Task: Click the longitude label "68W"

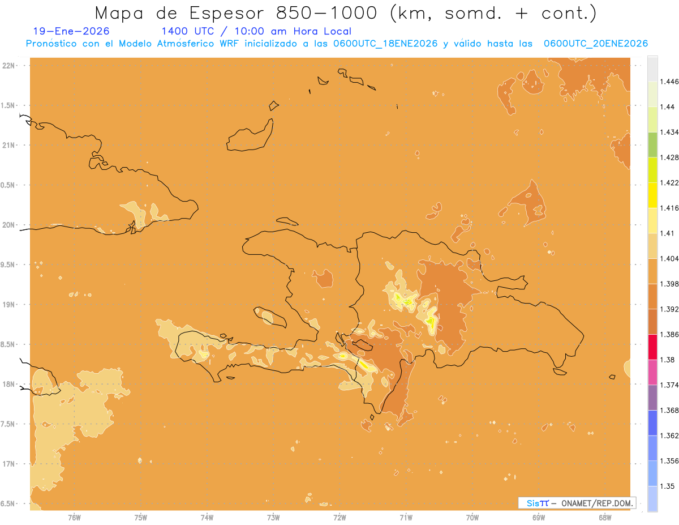Action: [605, 517]
